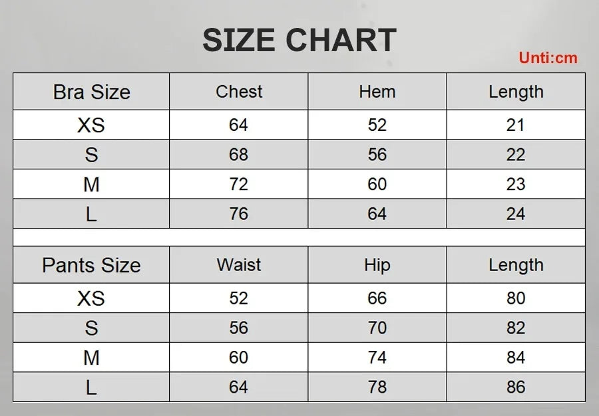Screen dimensions: 599x416
Task: Click hem value 56 for size S
Action: point(377,154)
